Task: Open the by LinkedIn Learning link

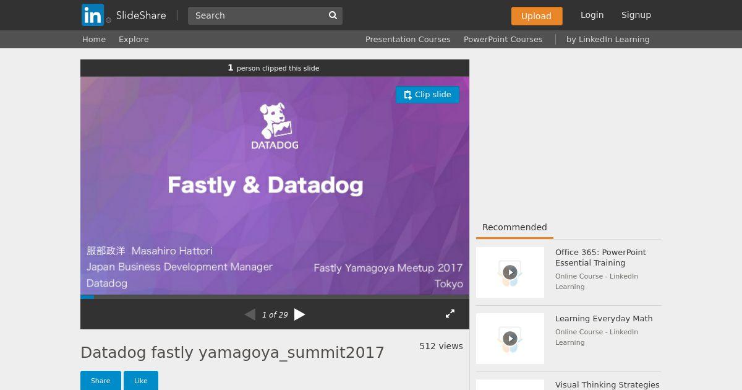Action: 608,39
